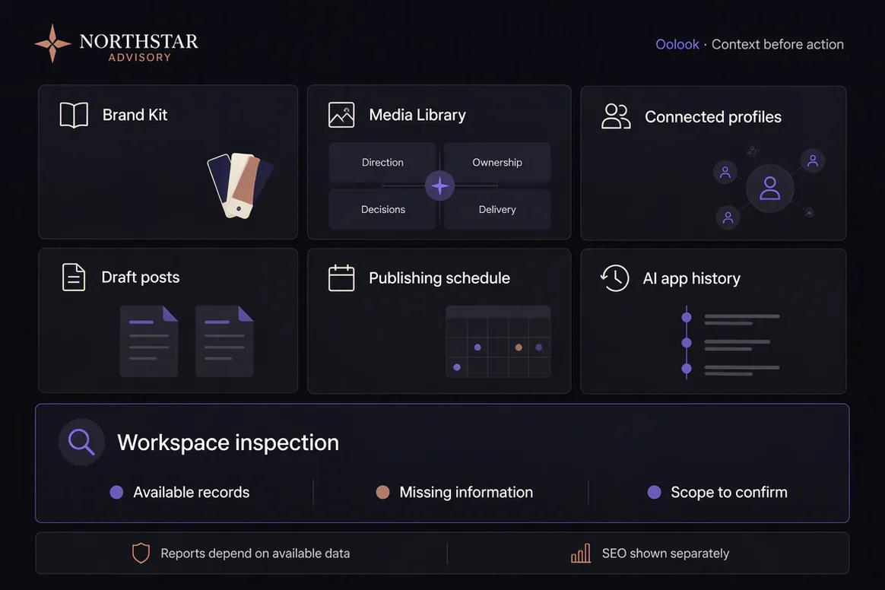Click the Connected profiles title
This screenshot has width=885, height=590.
[713, 117]
